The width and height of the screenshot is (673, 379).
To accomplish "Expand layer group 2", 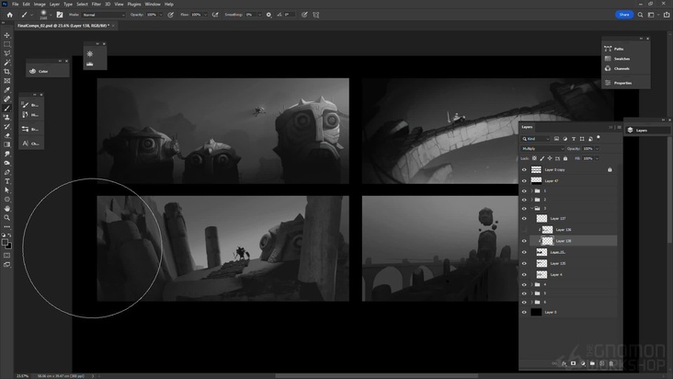I will point(531,200).
